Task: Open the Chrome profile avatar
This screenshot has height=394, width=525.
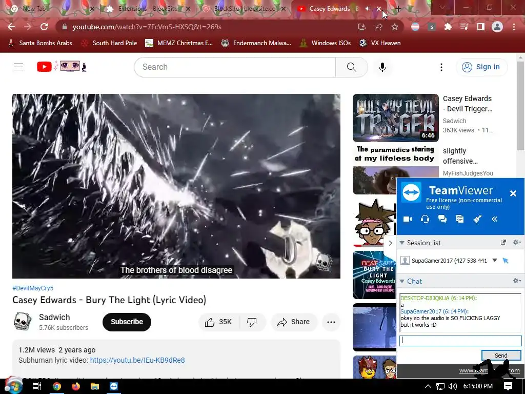Action: (497, 27)
